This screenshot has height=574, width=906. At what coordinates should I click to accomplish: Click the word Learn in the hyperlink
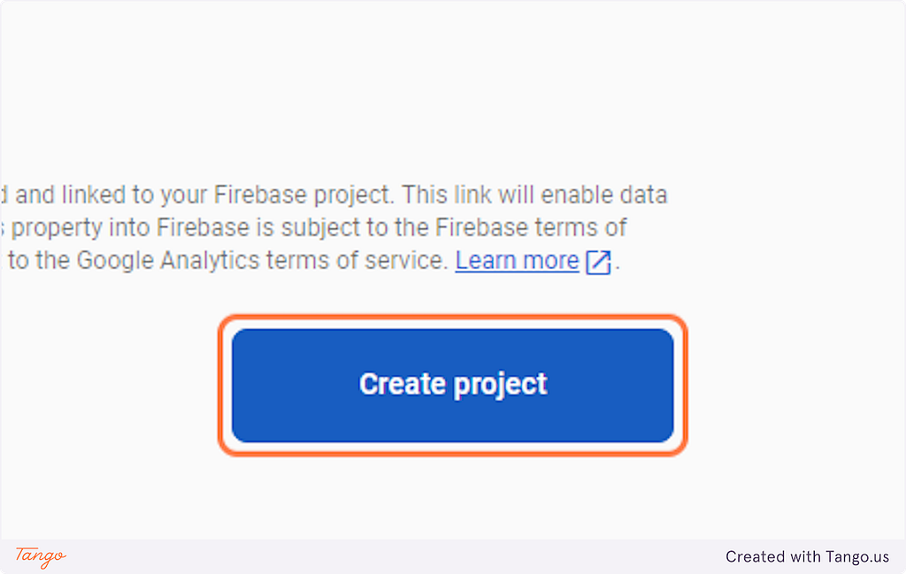tap(487, 260)
